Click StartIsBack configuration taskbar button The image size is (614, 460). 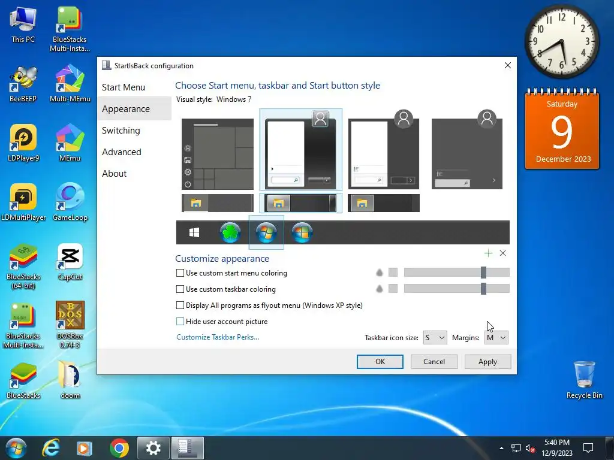[188, 448]
